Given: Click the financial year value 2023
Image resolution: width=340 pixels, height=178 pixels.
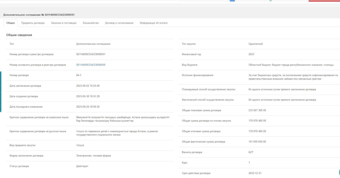Looking at the screenshot, I should tap(251, 54).
